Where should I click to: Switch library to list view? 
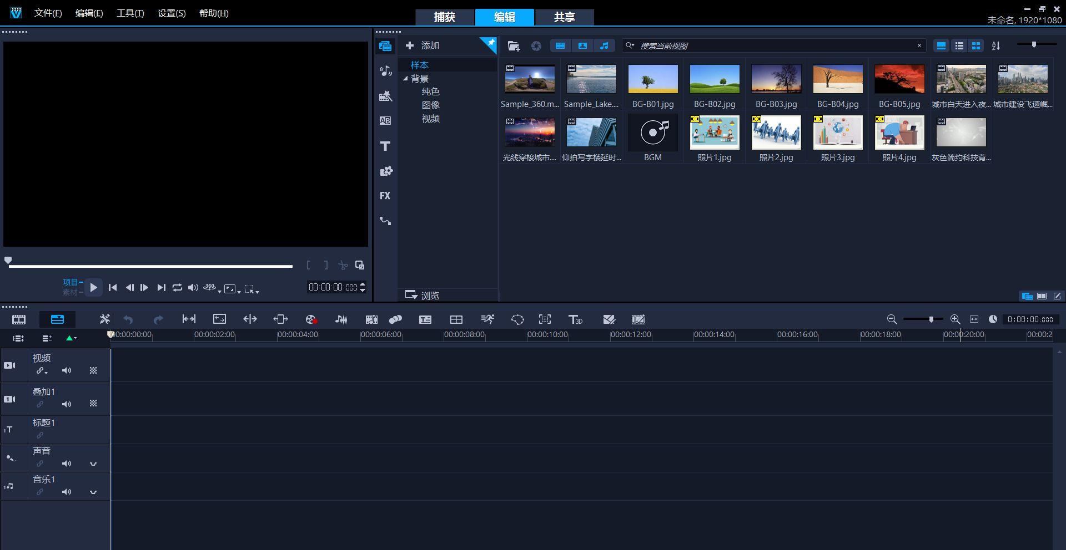(959, 46)
